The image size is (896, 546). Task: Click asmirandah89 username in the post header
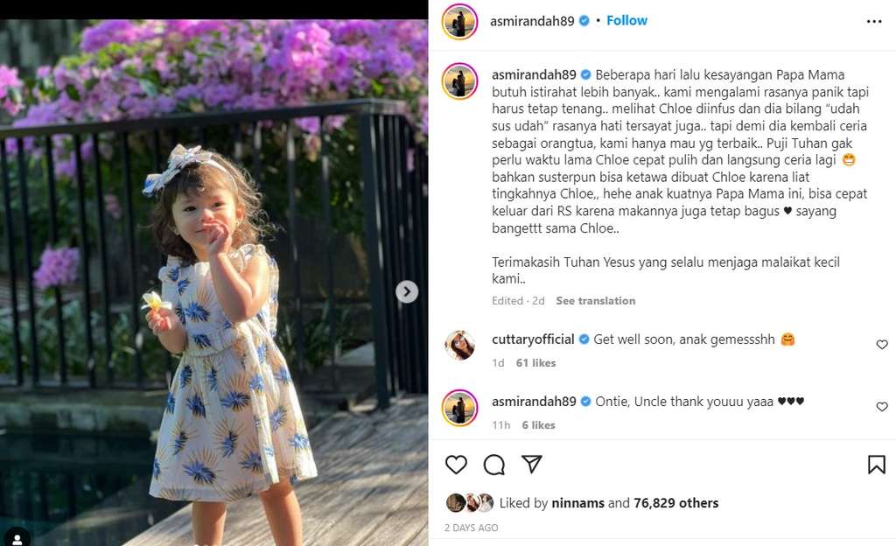(x=533, y=20)
